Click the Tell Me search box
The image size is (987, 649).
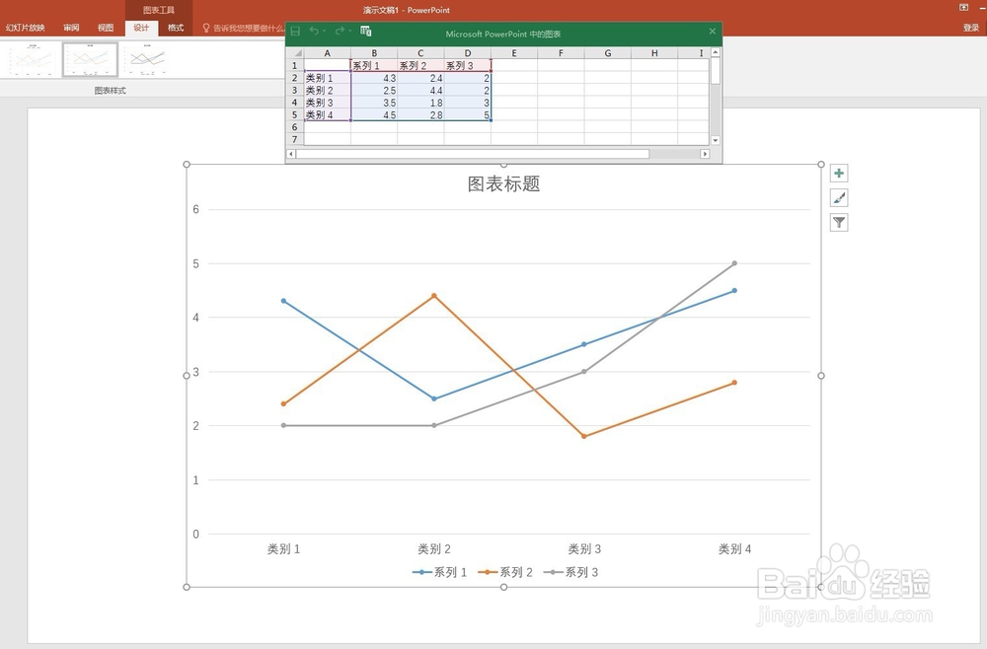pos(244,28)
